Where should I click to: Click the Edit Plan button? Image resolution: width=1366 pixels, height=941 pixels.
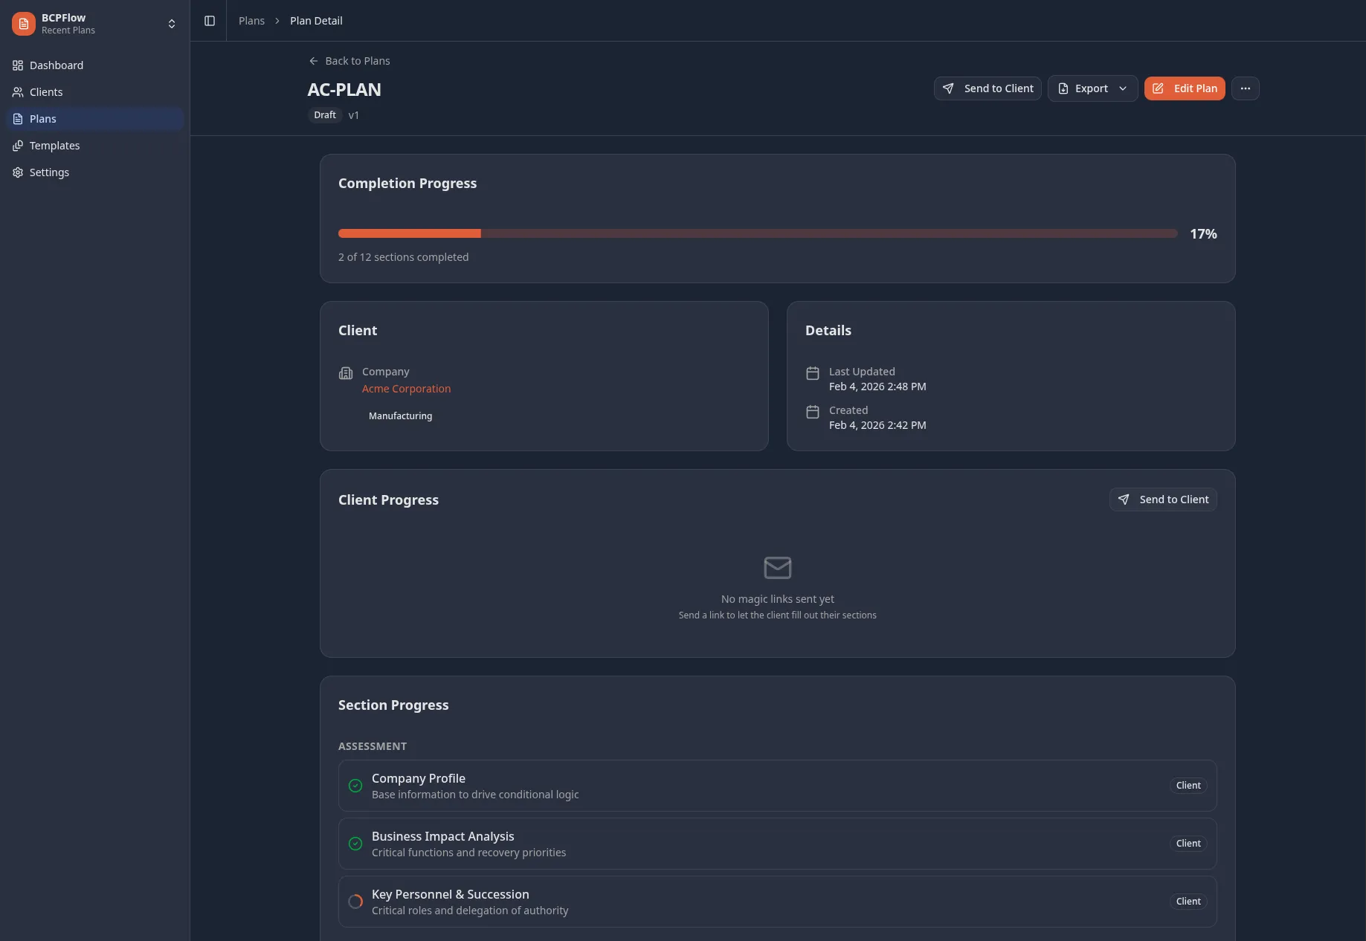click(x=1185, y=88)
